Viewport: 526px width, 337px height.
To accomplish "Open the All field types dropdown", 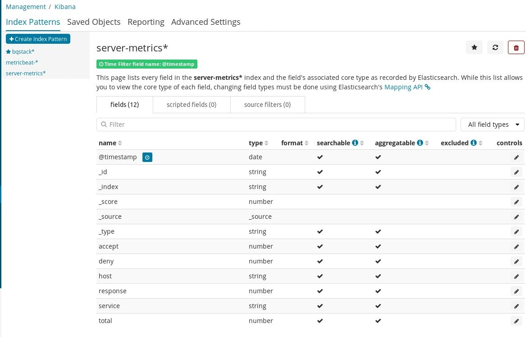I will click(x=492, y=125).
